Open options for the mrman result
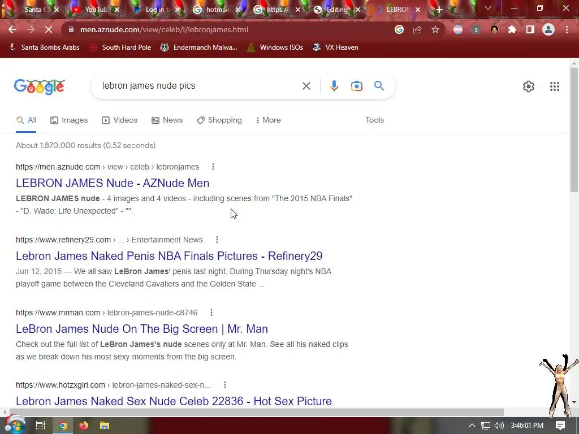This screenshot has width=579, height=434. point(211,313)
